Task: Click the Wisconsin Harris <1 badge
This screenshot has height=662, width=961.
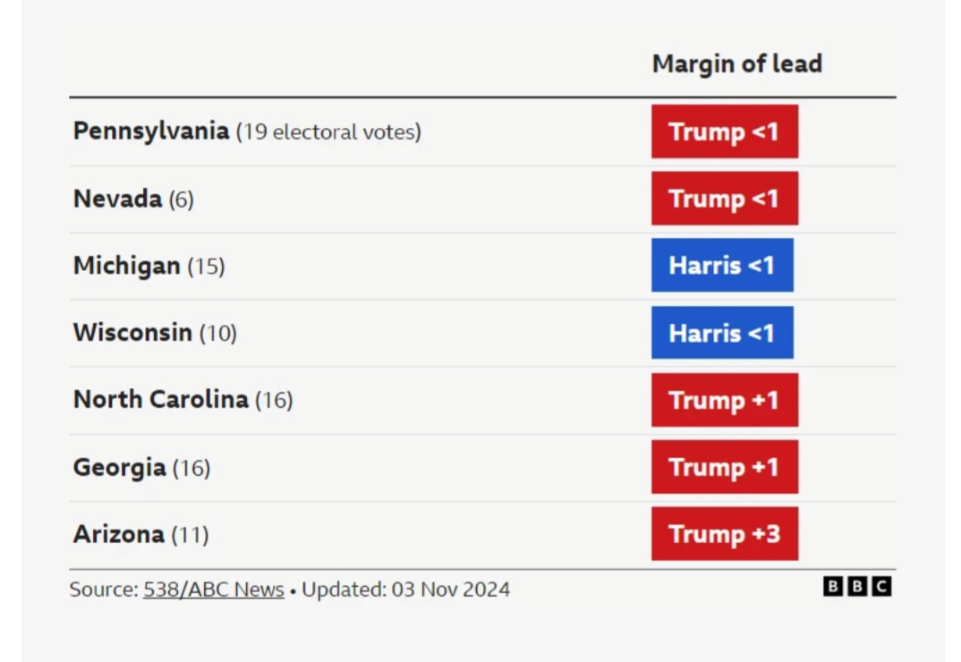Action: 722,333
